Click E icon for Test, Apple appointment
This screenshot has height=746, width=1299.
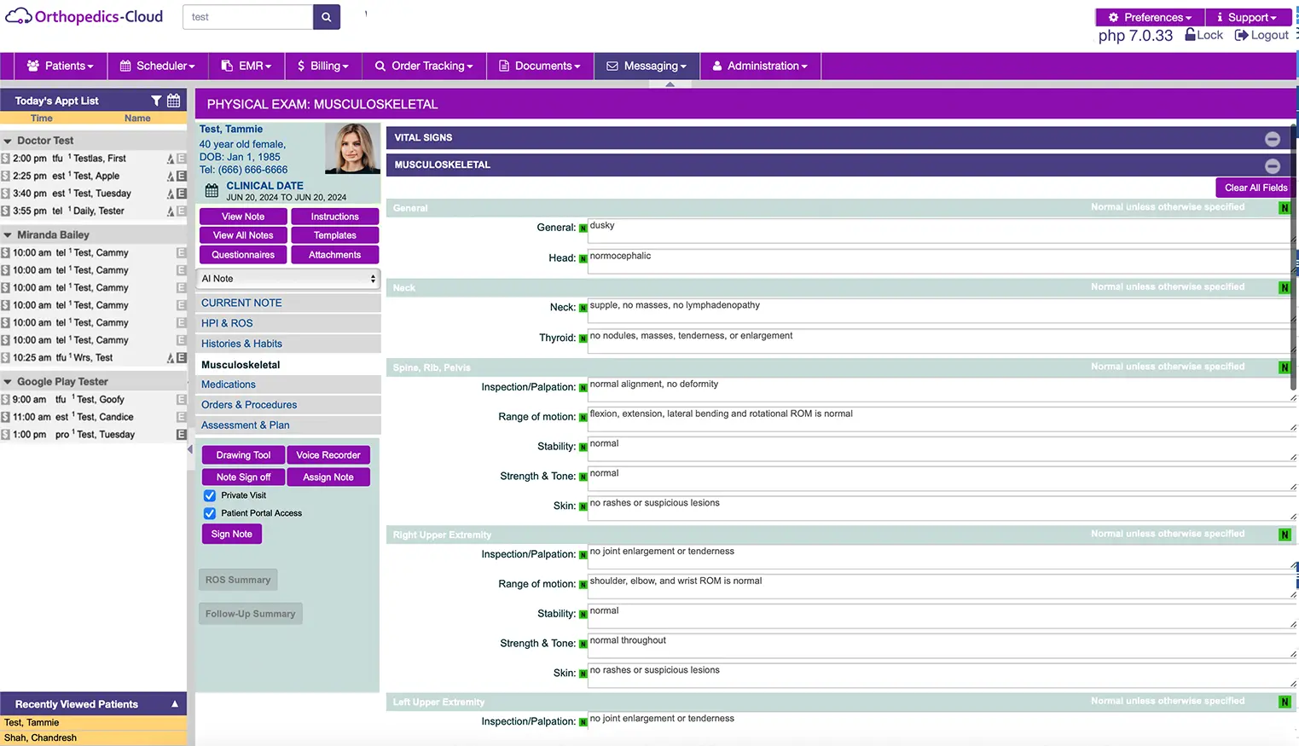pyautogui.click(x=181, y=176)
